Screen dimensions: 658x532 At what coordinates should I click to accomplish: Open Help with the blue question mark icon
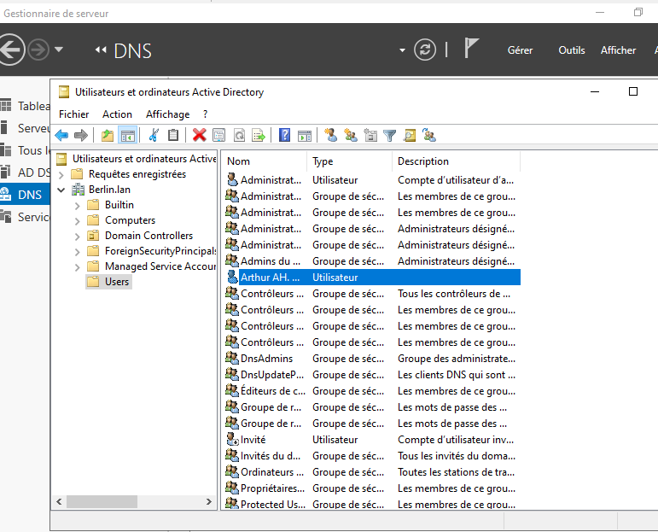tap(284, 135)
